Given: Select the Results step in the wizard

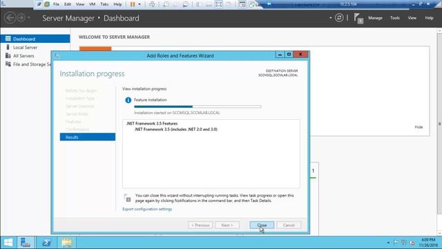Looking at the screenshot, I should click(x=88, y=137).
